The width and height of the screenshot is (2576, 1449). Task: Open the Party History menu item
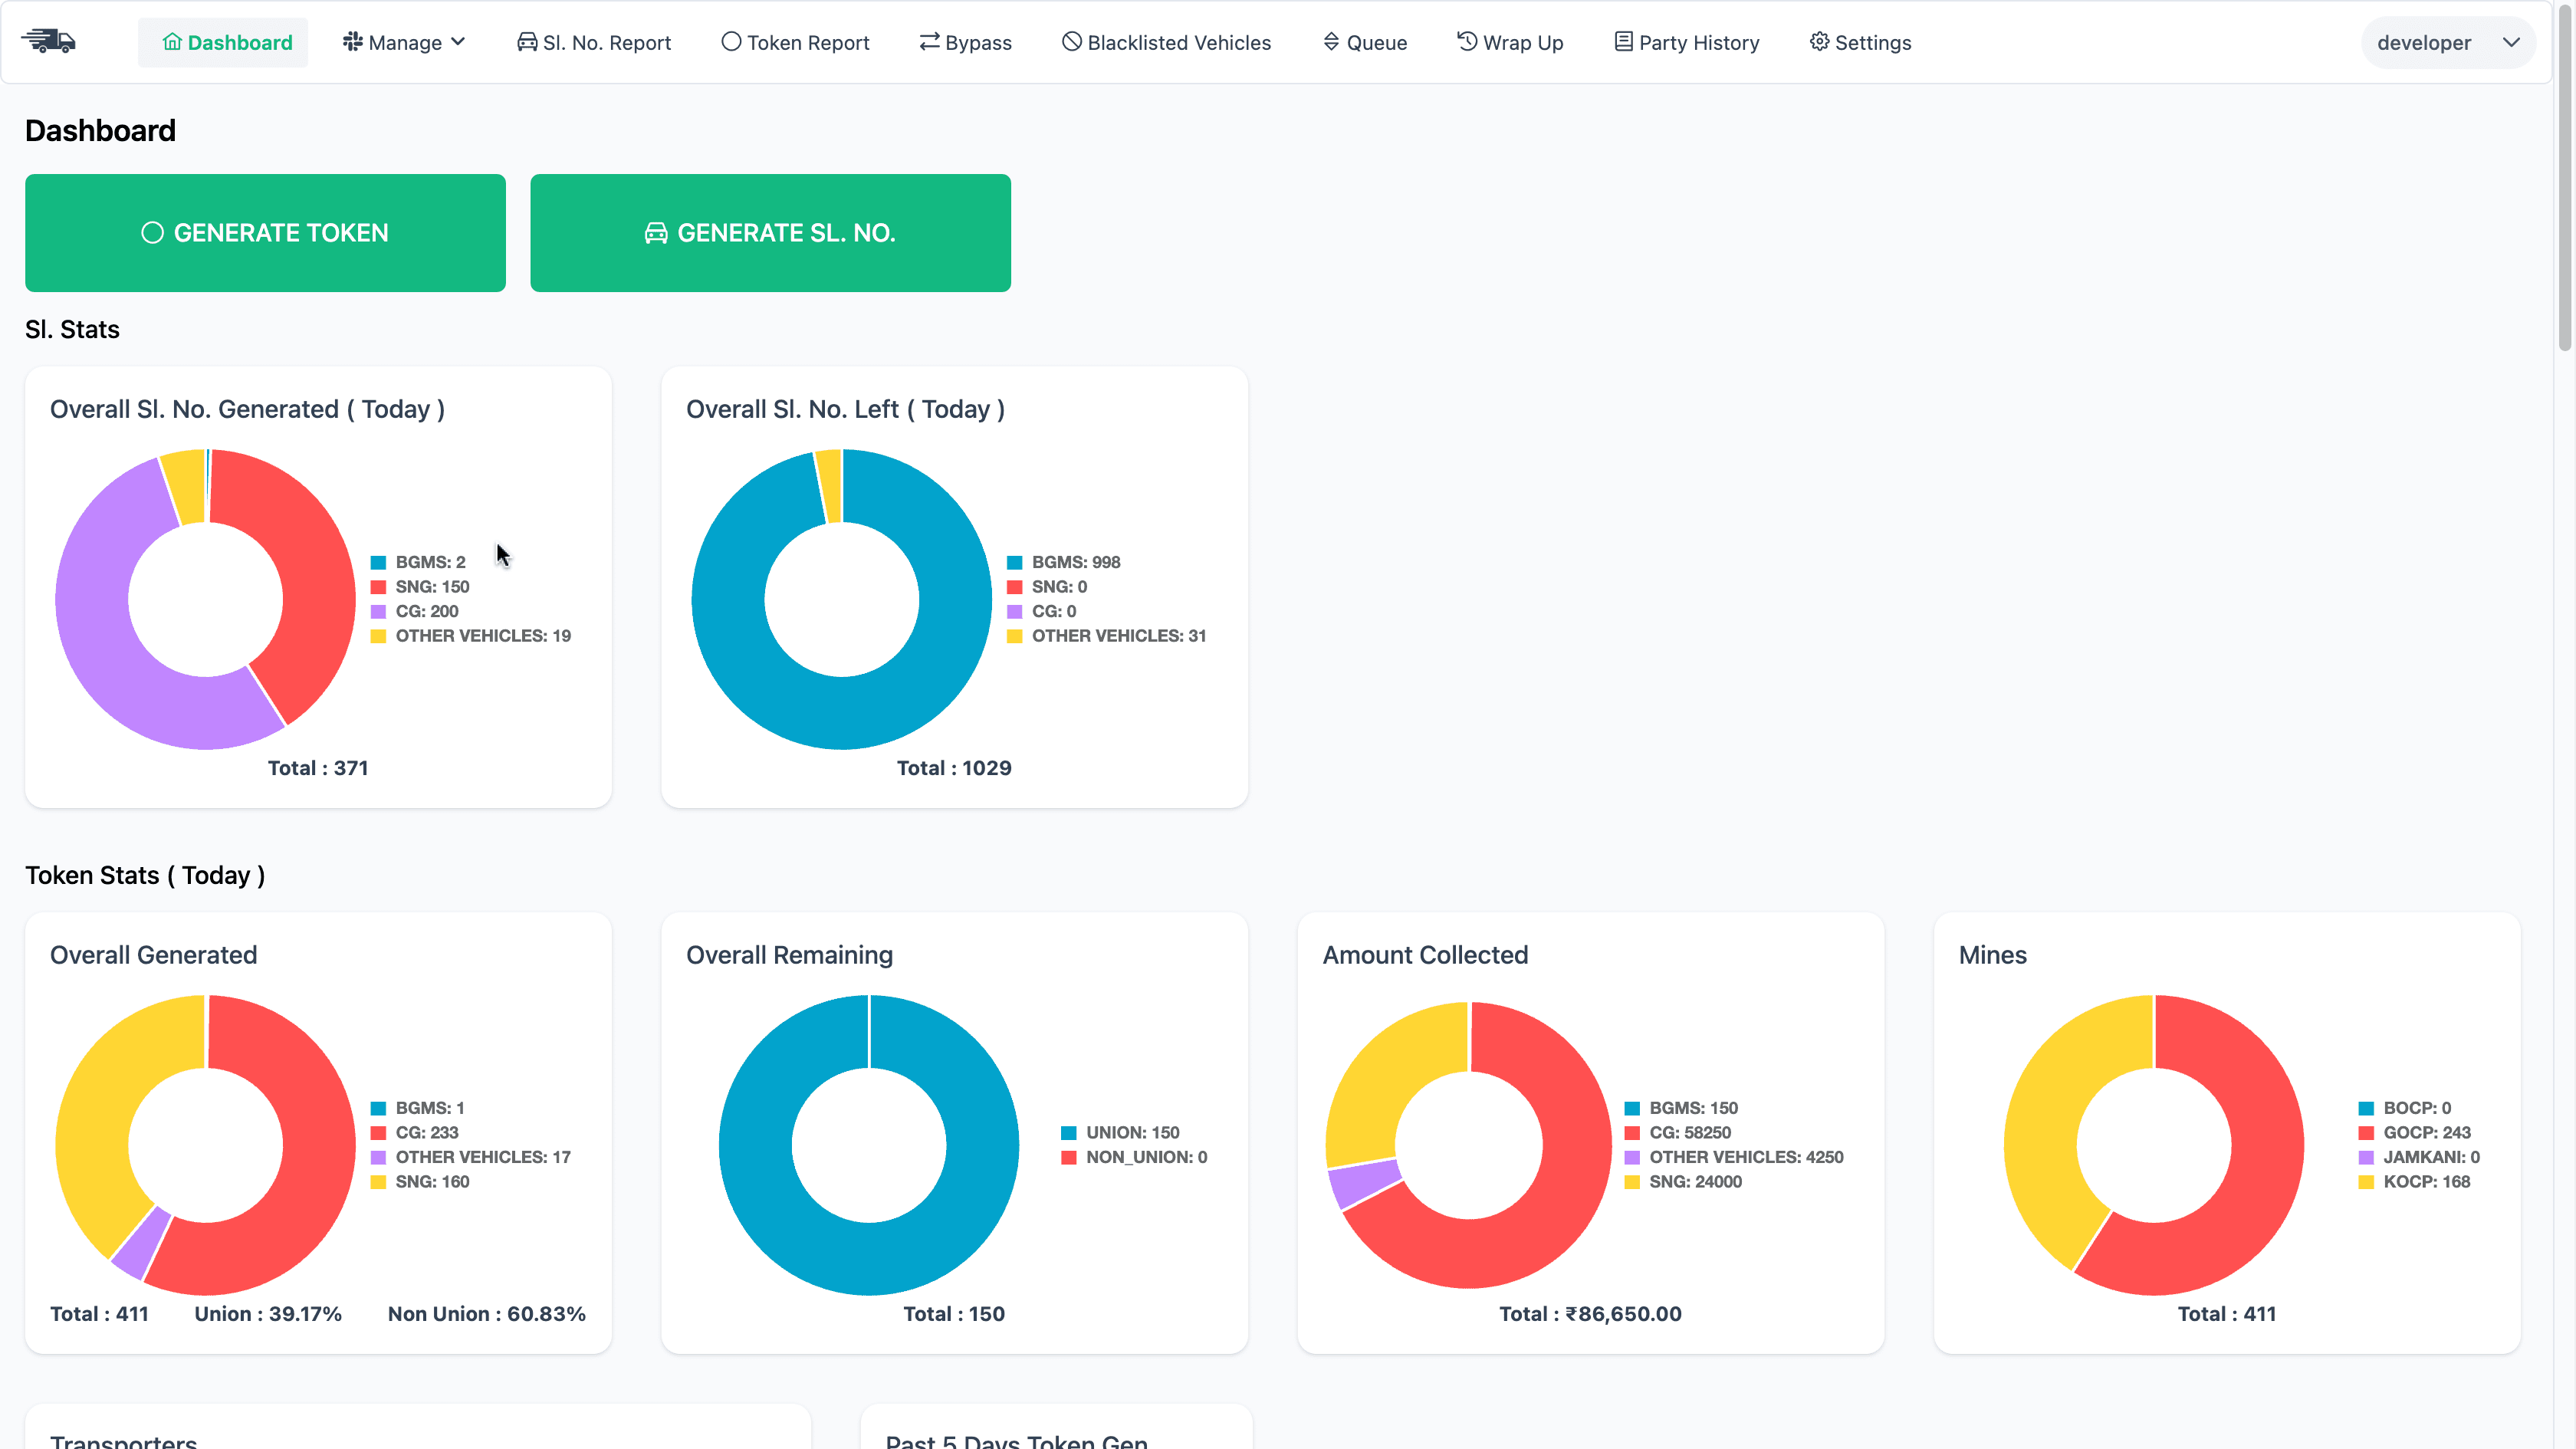1687,41
